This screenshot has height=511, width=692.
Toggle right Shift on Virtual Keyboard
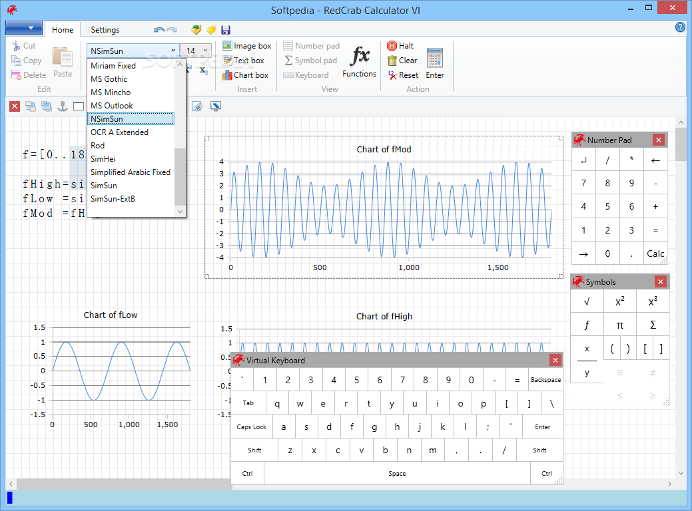point(539,450)
